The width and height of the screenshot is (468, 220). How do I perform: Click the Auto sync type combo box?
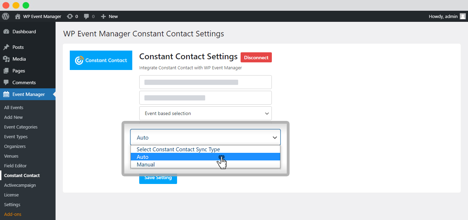pyautogui.click(x=206, y=137)
